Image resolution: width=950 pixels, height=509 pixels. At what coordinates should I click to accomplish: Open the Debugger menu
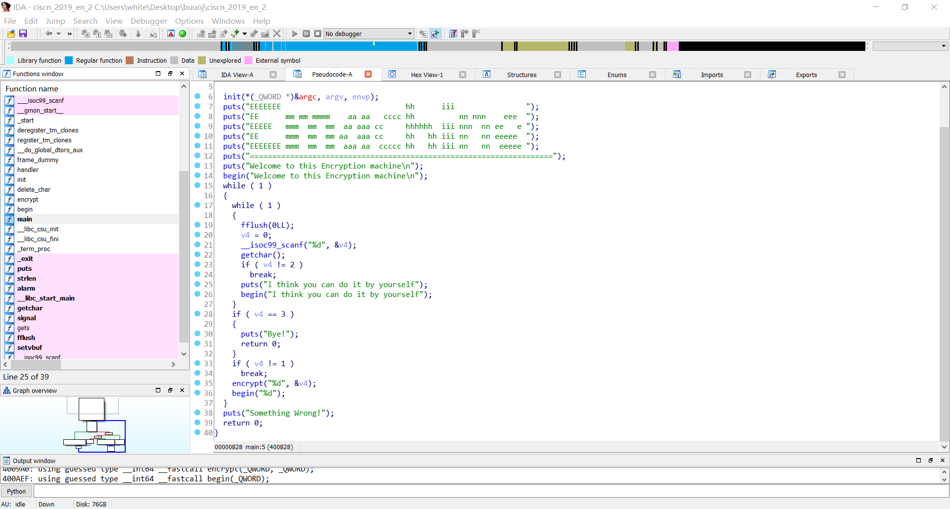148,21
